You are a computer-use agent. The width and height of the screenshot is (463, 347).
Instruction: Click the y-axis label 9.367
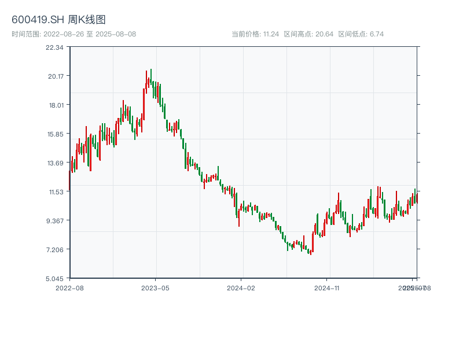tap(55, 221)
